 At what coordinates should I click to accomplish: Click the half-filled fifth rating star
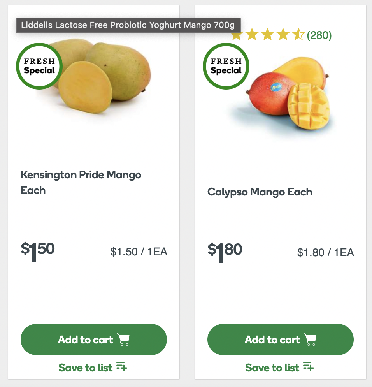pos(298,35)
